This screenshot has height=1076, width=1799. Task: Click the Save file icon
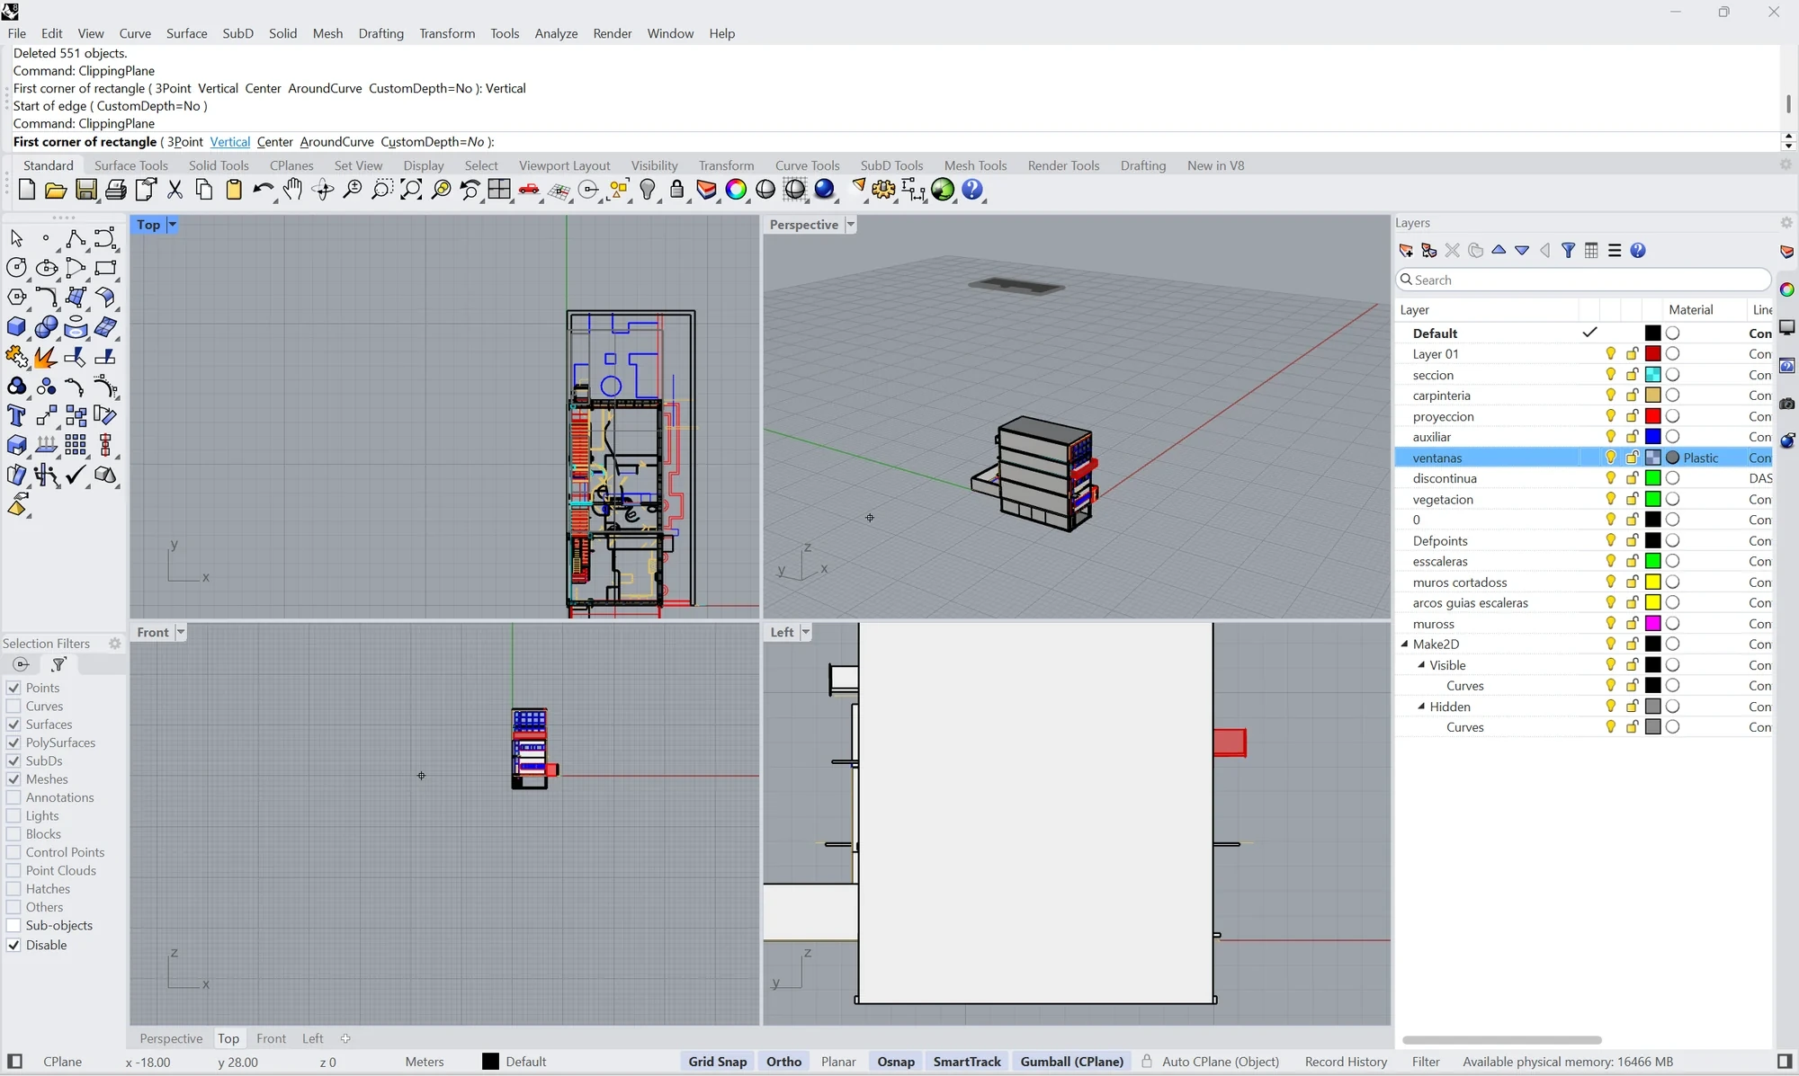tap(85, 190)
